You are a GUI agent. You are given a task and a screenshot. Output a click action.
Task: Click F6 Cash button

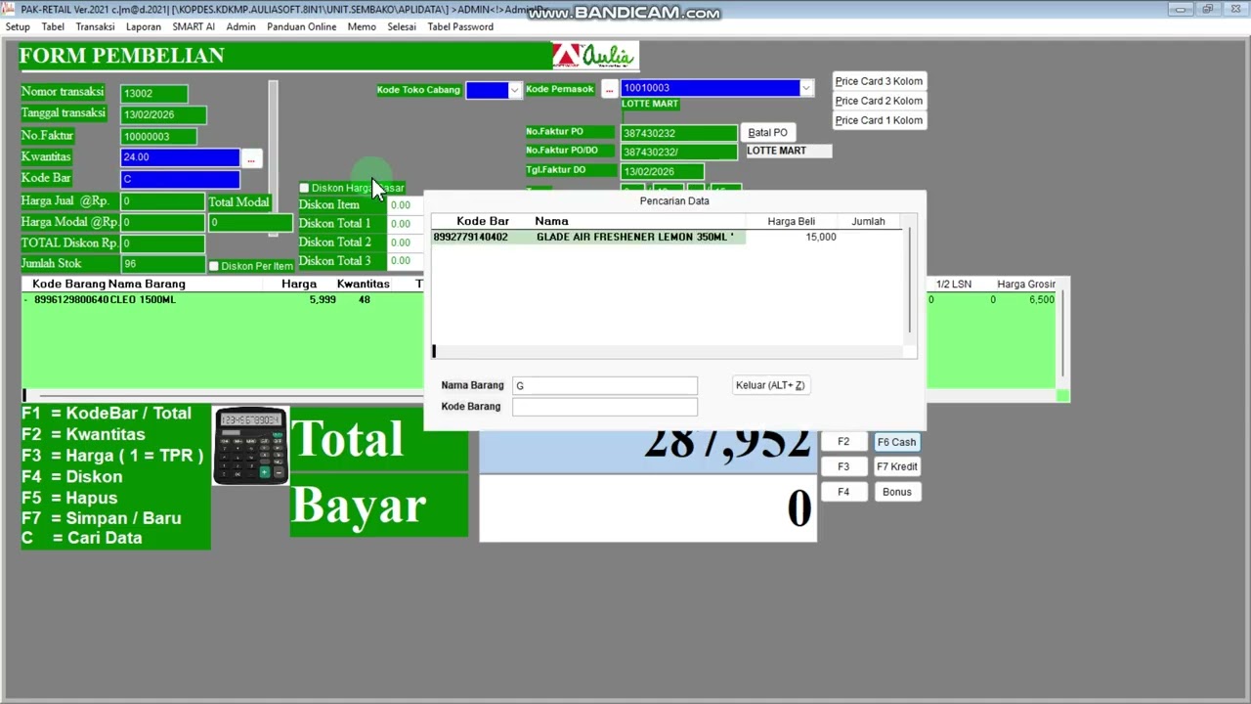896,442
